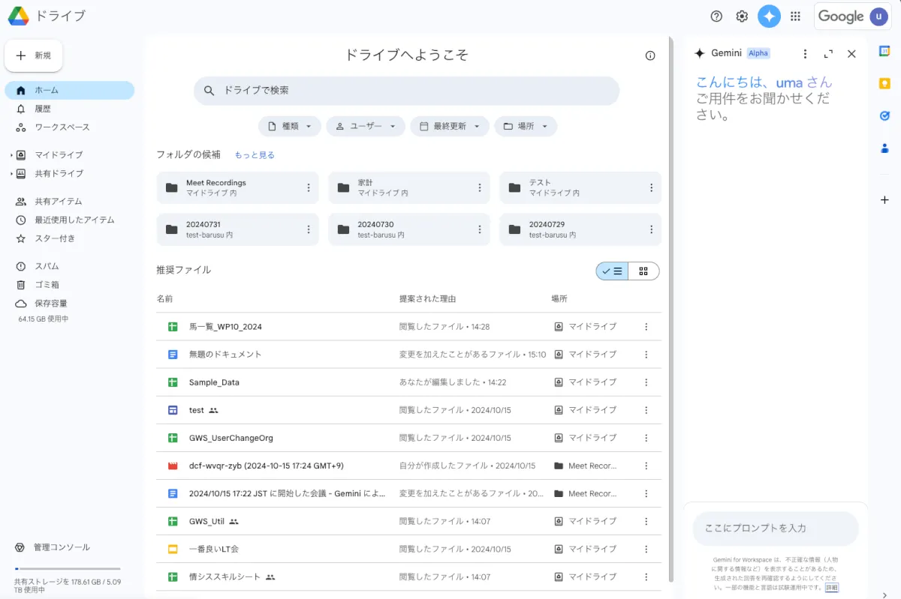
Task: Expand the マイドライブ tree arrow
Action: coord(11,155)
